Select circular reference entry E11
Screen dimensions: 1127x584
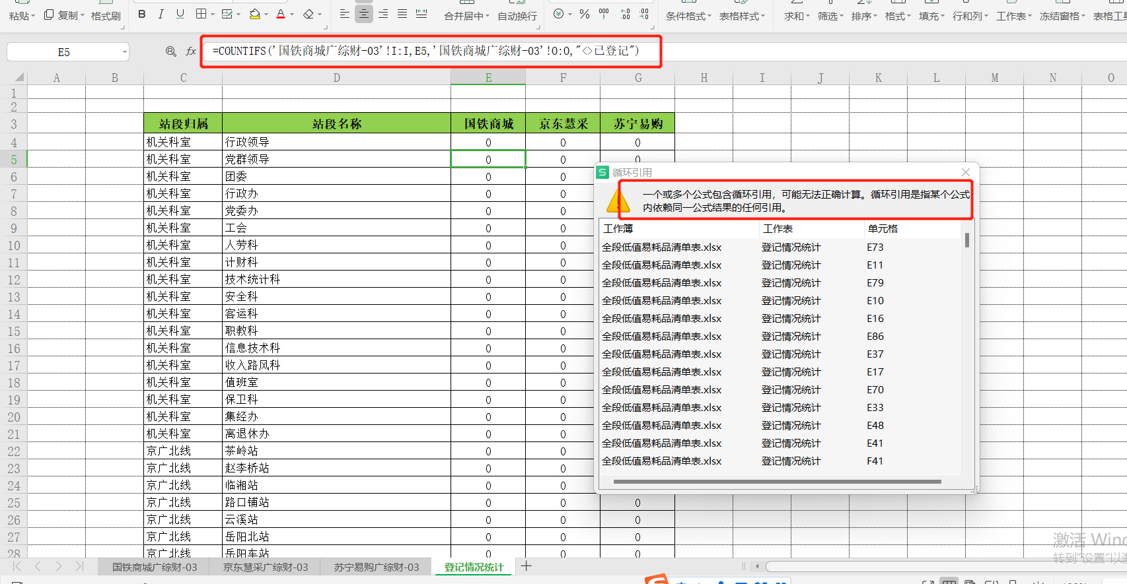[875, 265]
